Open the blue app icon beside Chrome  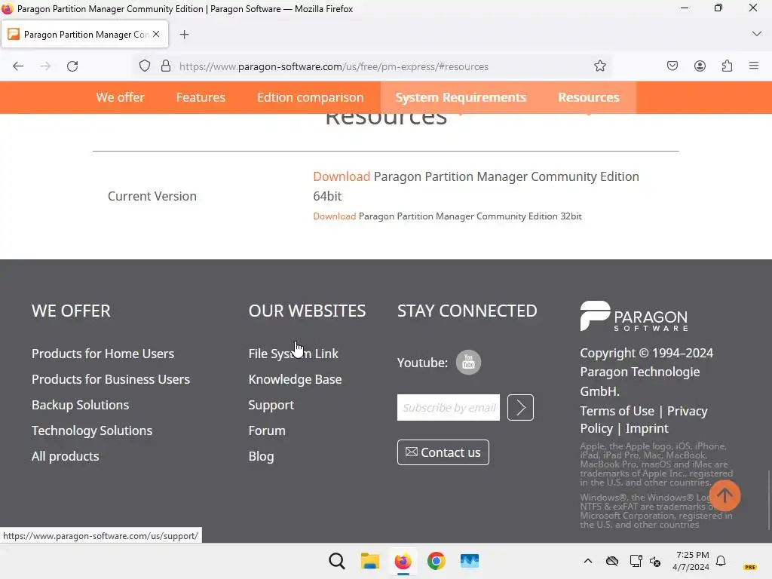(x=469, y=561)
